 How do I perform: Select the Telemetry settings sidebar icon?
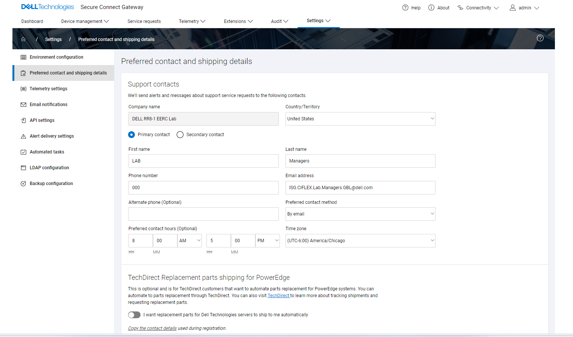[23, 88]
